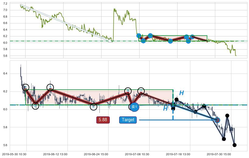Click the 2019-07-30 15:00 date axis label
249x158 pixels.
tap(219, 154)
